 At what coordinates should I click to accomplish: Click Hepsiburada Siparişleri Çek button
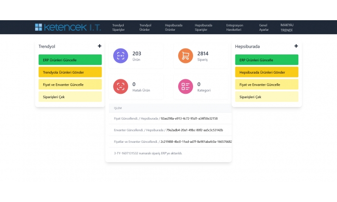tap(267, 97)
